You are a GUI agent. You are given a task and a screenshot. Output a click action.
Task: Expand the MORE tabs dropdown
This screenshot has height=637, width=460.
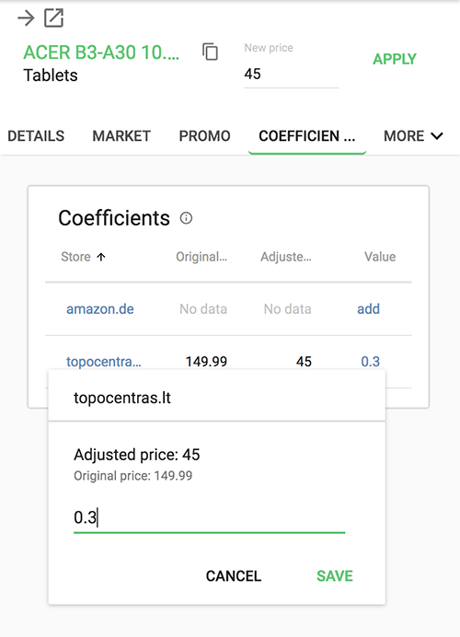click(x=413, y=136)
